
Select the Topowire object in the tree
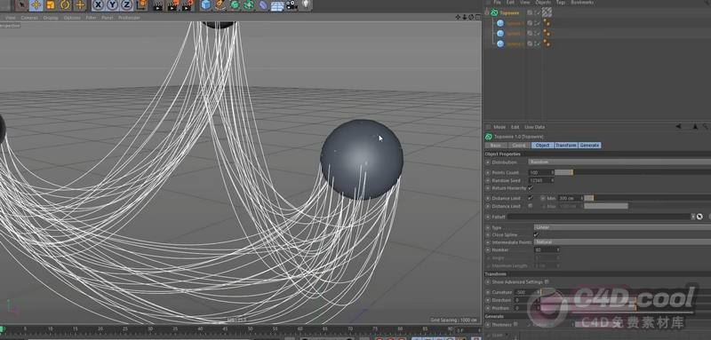509,12
